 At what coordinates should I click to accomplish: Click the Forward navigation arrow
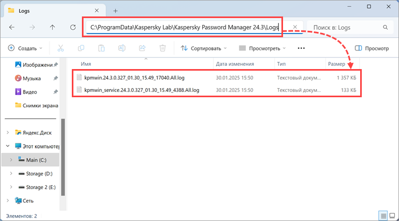[32, 27]
